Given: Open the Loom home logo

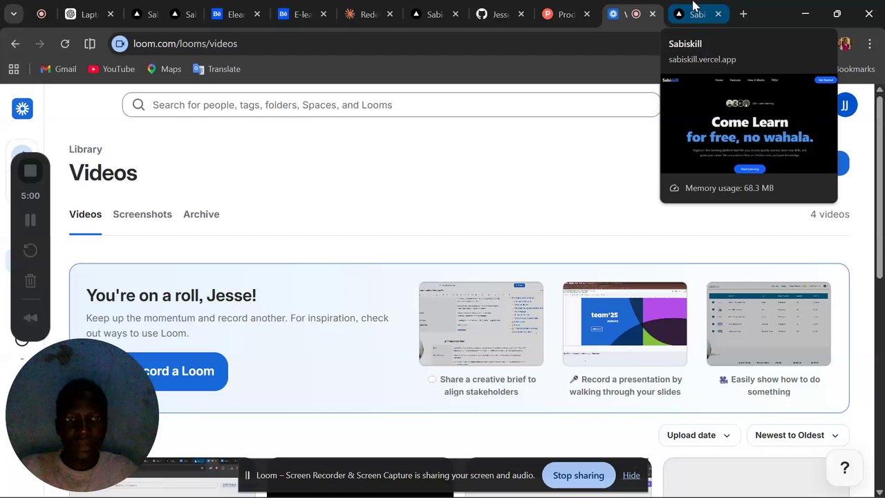Looking at the screenshot, I should (22, 109).
